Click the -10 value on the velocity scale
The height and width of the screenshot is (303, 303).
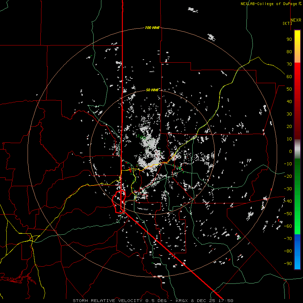(288, 164)
